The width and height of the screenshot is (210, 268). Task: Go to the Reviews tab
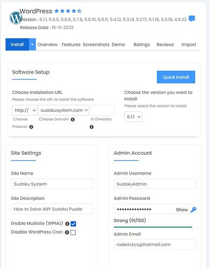click(x=165, y=45)
